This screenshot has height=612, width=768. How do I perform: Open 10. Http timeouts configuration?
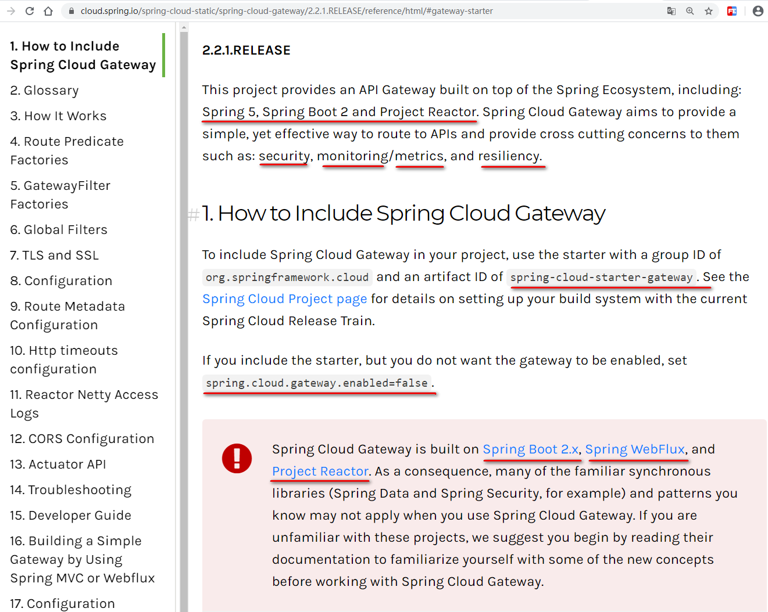(64, 359)
